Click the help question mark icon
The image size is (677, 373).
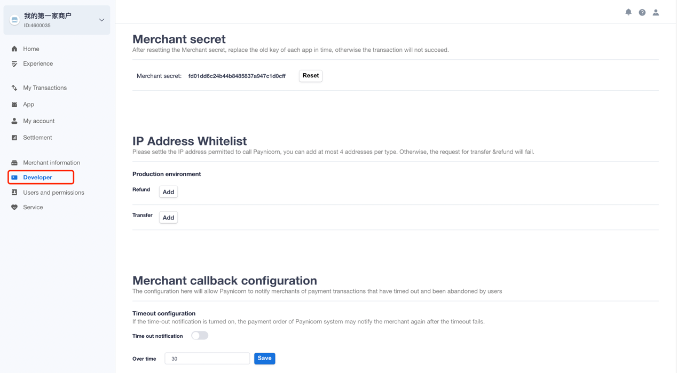point(642,12)
